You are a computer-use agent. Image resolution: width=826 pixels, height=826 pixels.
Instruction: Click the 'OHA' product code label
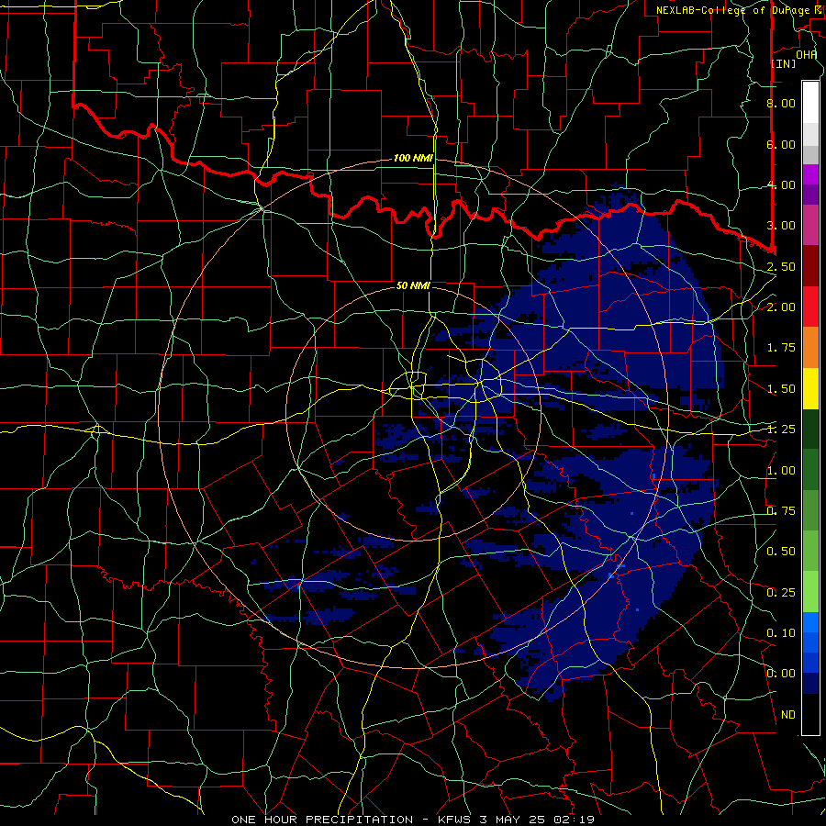[x=806, y=54]
